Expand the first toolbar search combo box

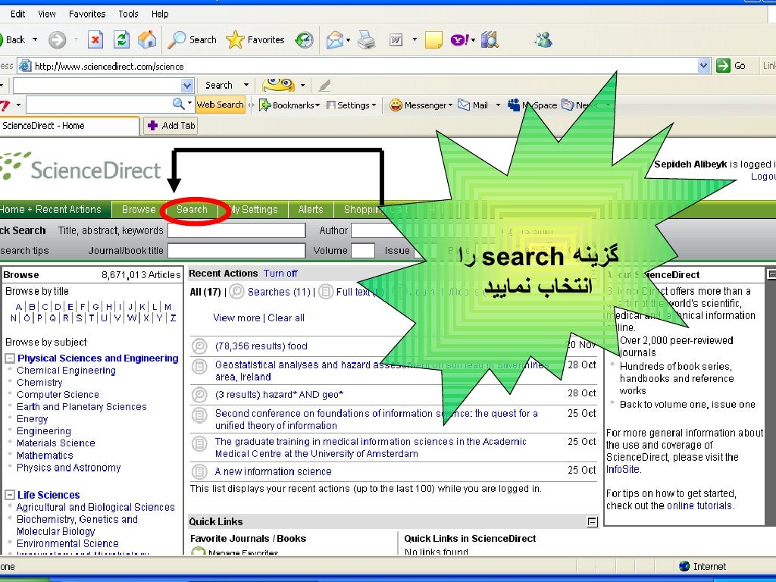pyautogui.click(x=187, y=85)
